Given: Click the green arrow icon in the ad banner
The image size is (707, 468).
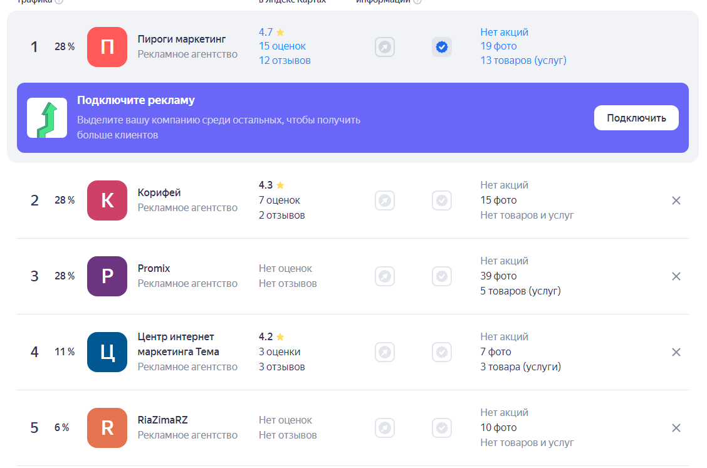Looking at the screenshot, I should click(x=47, y=118).
